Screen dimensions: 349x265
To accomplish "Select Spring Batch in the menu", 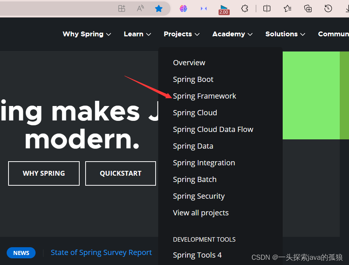I will point(195,179).
